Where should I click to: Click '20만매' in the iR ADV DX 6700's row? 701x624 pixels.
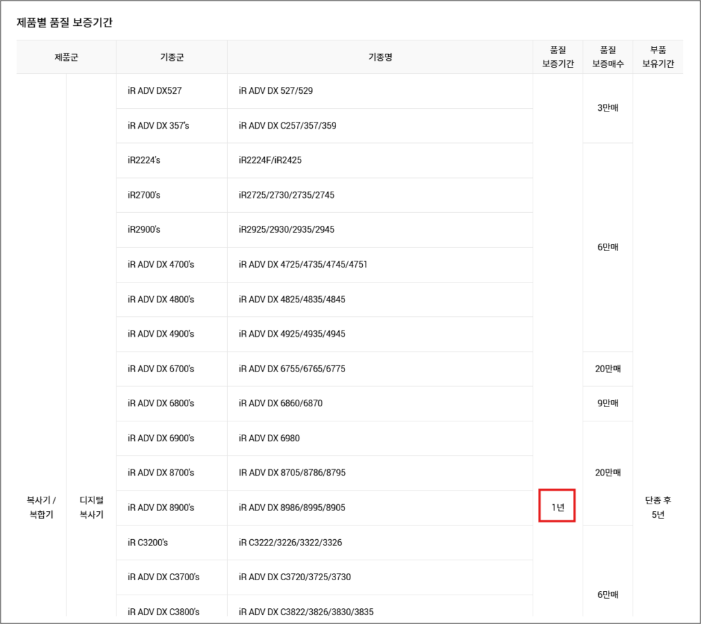608,369
